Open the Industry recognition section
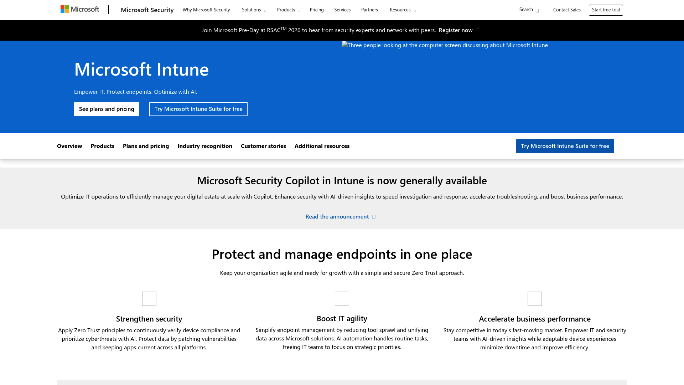The height and width of the screenshot is (385, 684). pyautogui.click(x=204, y=146)
